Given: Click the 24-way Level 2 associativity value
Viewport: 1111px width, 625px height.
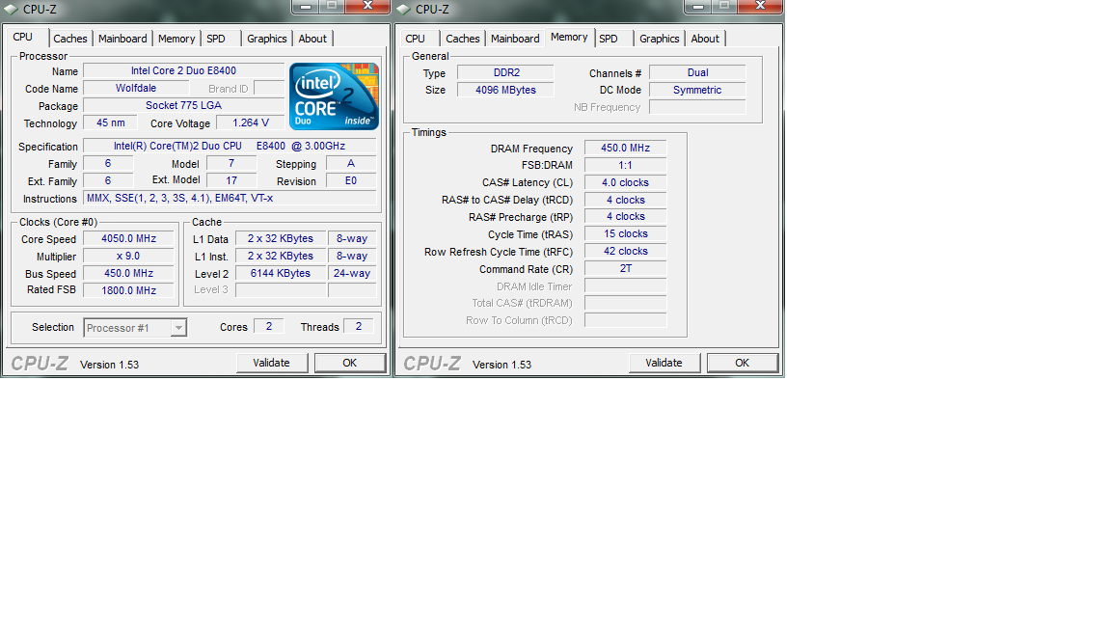Looking at the screenshot, I should tap(352, 274).
